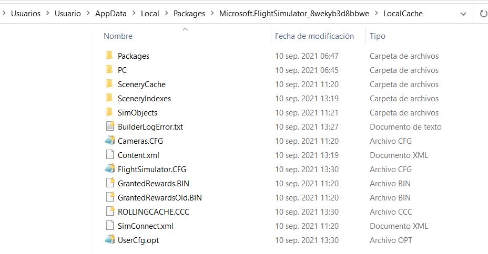Go to Microsoft.FlightSimulator_8wekyb3d8bbwe breadcrumb

294,13
